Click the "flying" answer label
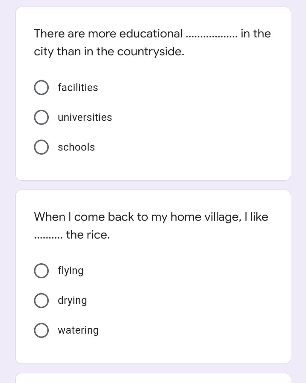Image resolution: width=306 pixels, height=383 pixels. [x=71, y=271]
